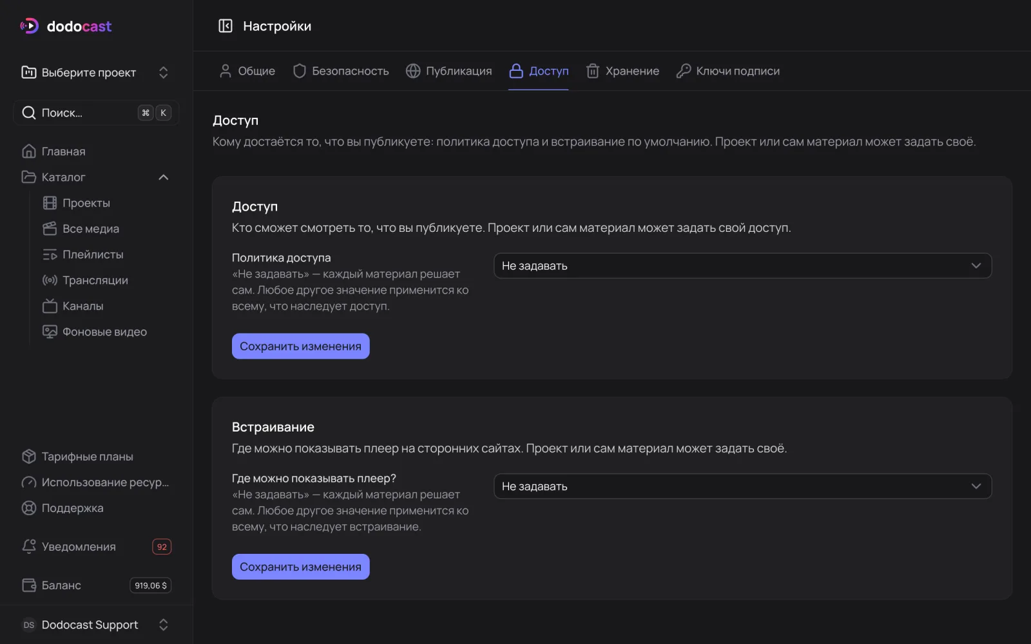Click the Проекты film icon
This screenshot has width=1031, height=644.
pyautogui.click(x=50, y=203)
